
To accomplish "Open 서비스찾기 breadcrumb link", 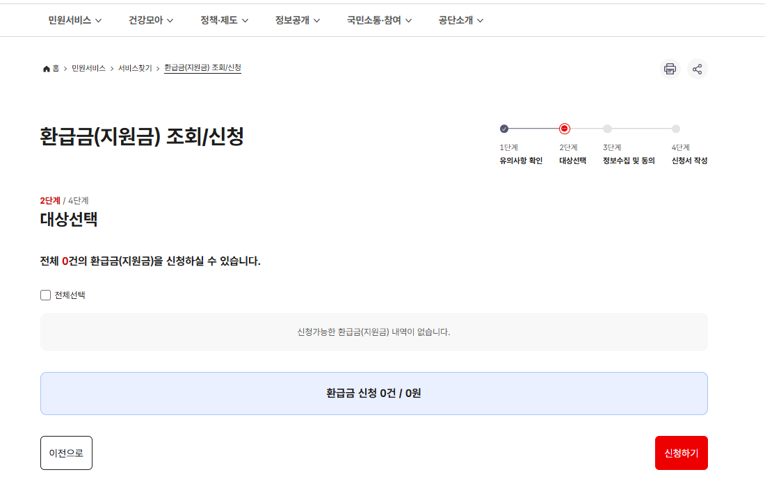I will pos(135,68).
